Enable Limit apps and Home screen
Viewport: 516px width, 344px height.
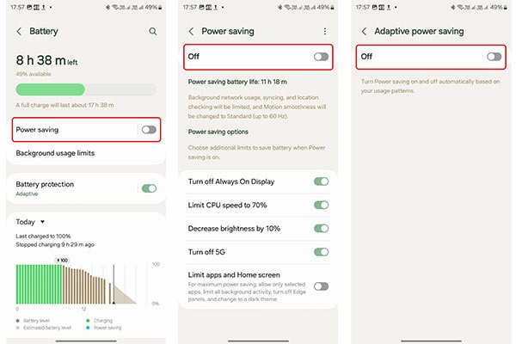321,286
